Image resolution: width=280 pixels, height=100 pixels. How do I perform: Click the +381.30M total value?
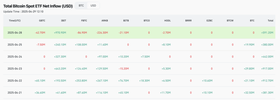[267, 93]
